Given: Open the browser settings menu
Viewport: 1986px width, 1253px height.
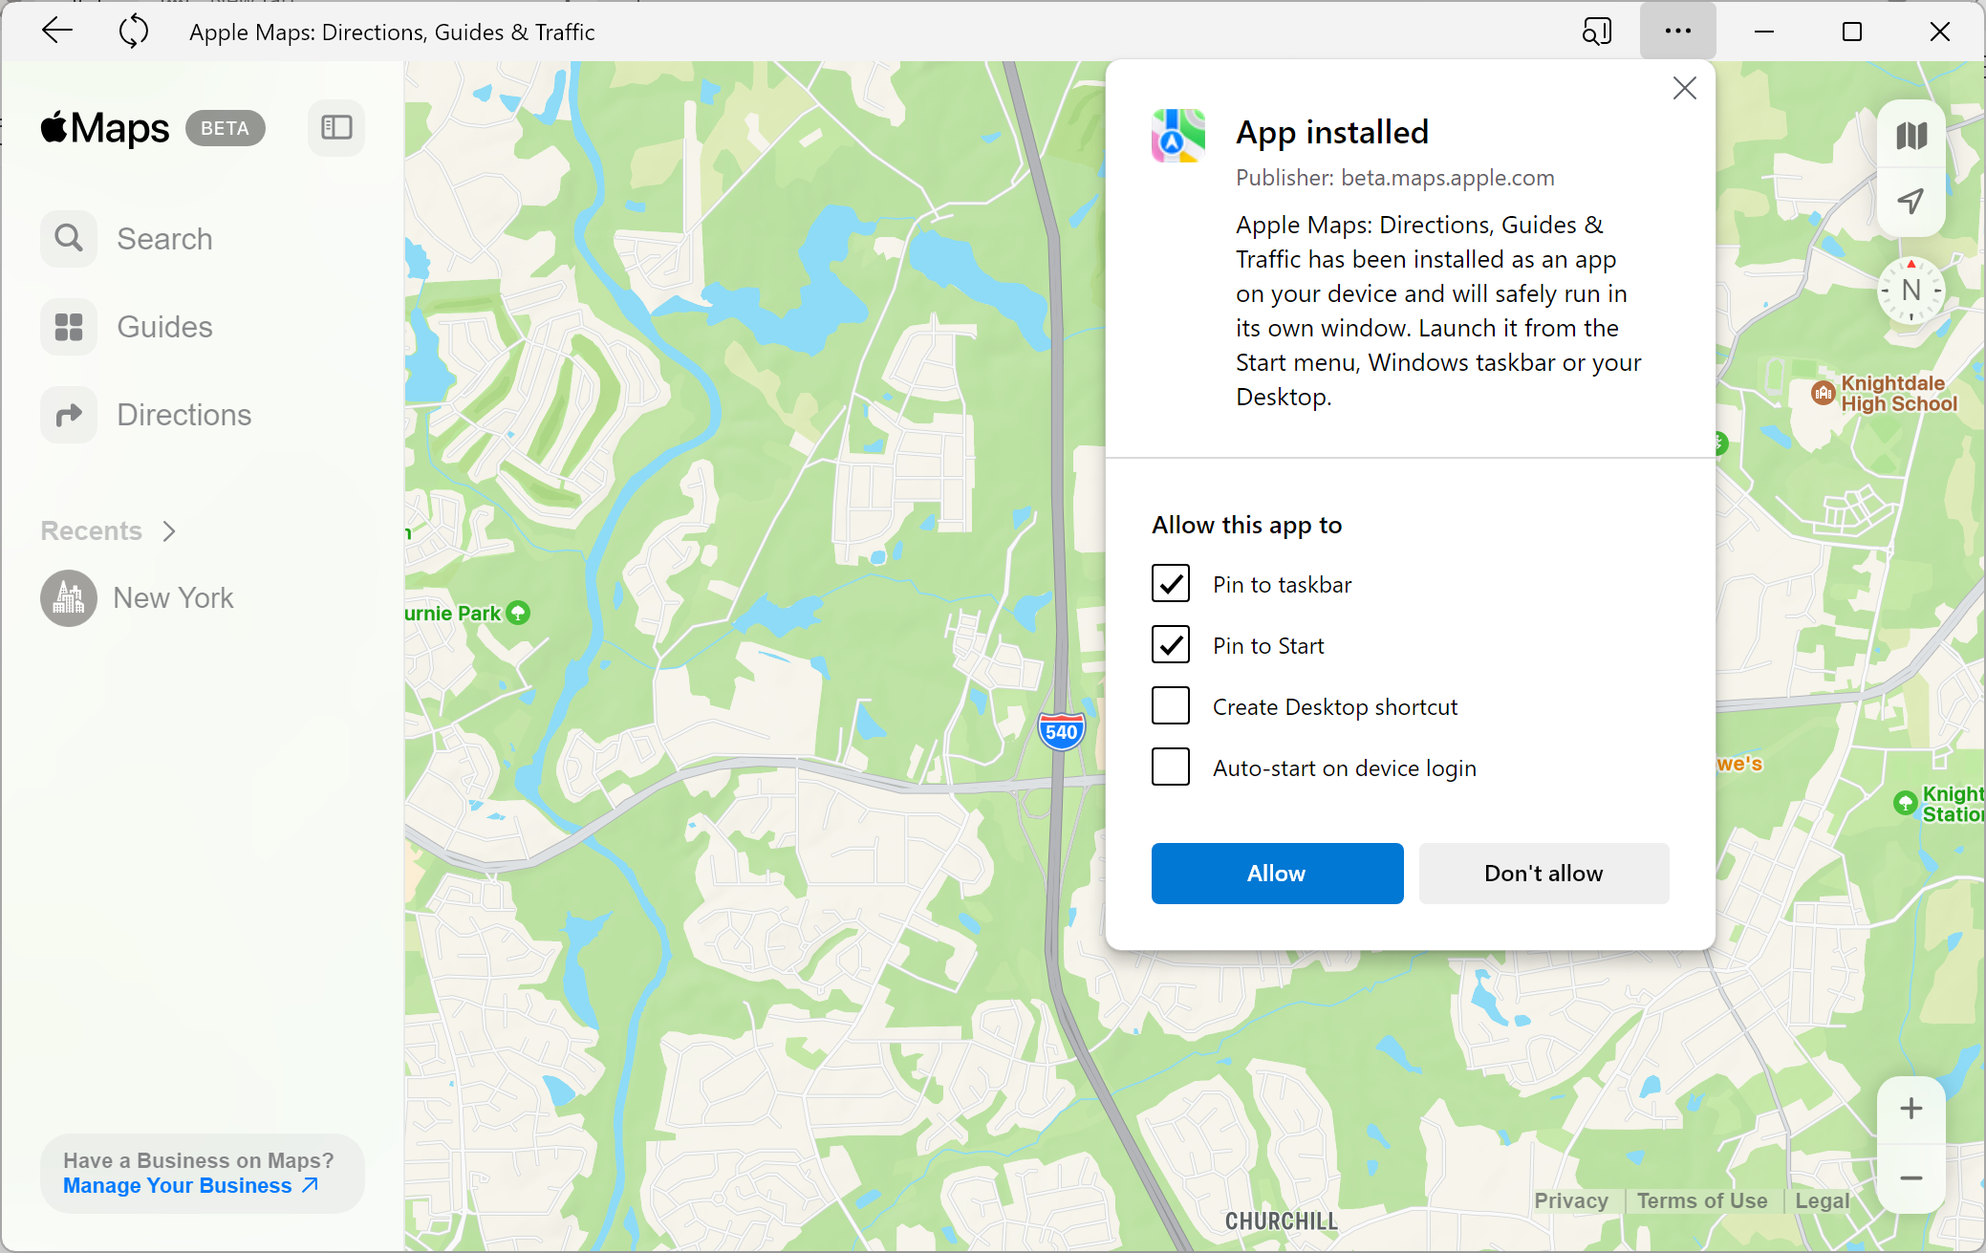Looking at the screenshot, I should [1677, 31].
